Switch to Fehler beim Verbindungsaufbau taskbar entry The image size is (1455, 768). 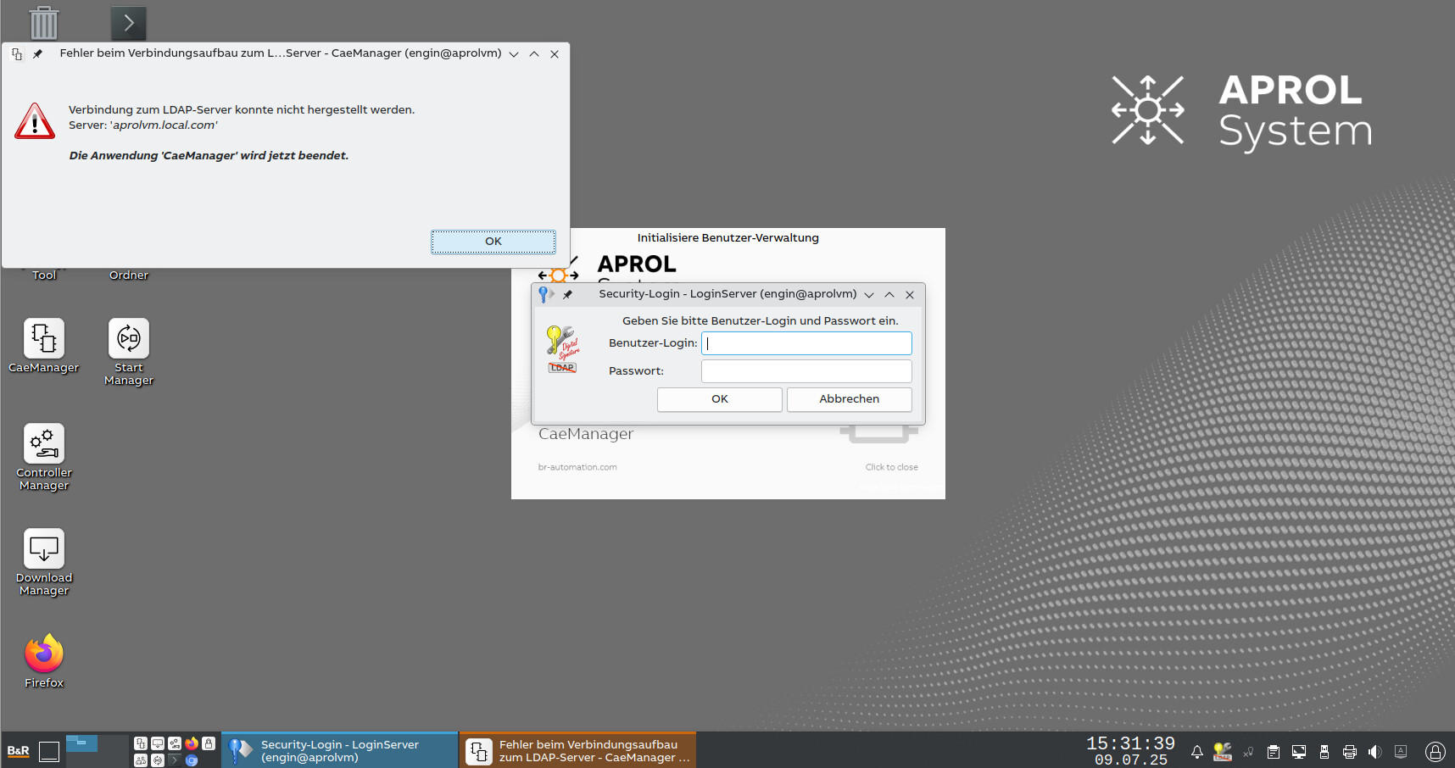tap(578, 750)
